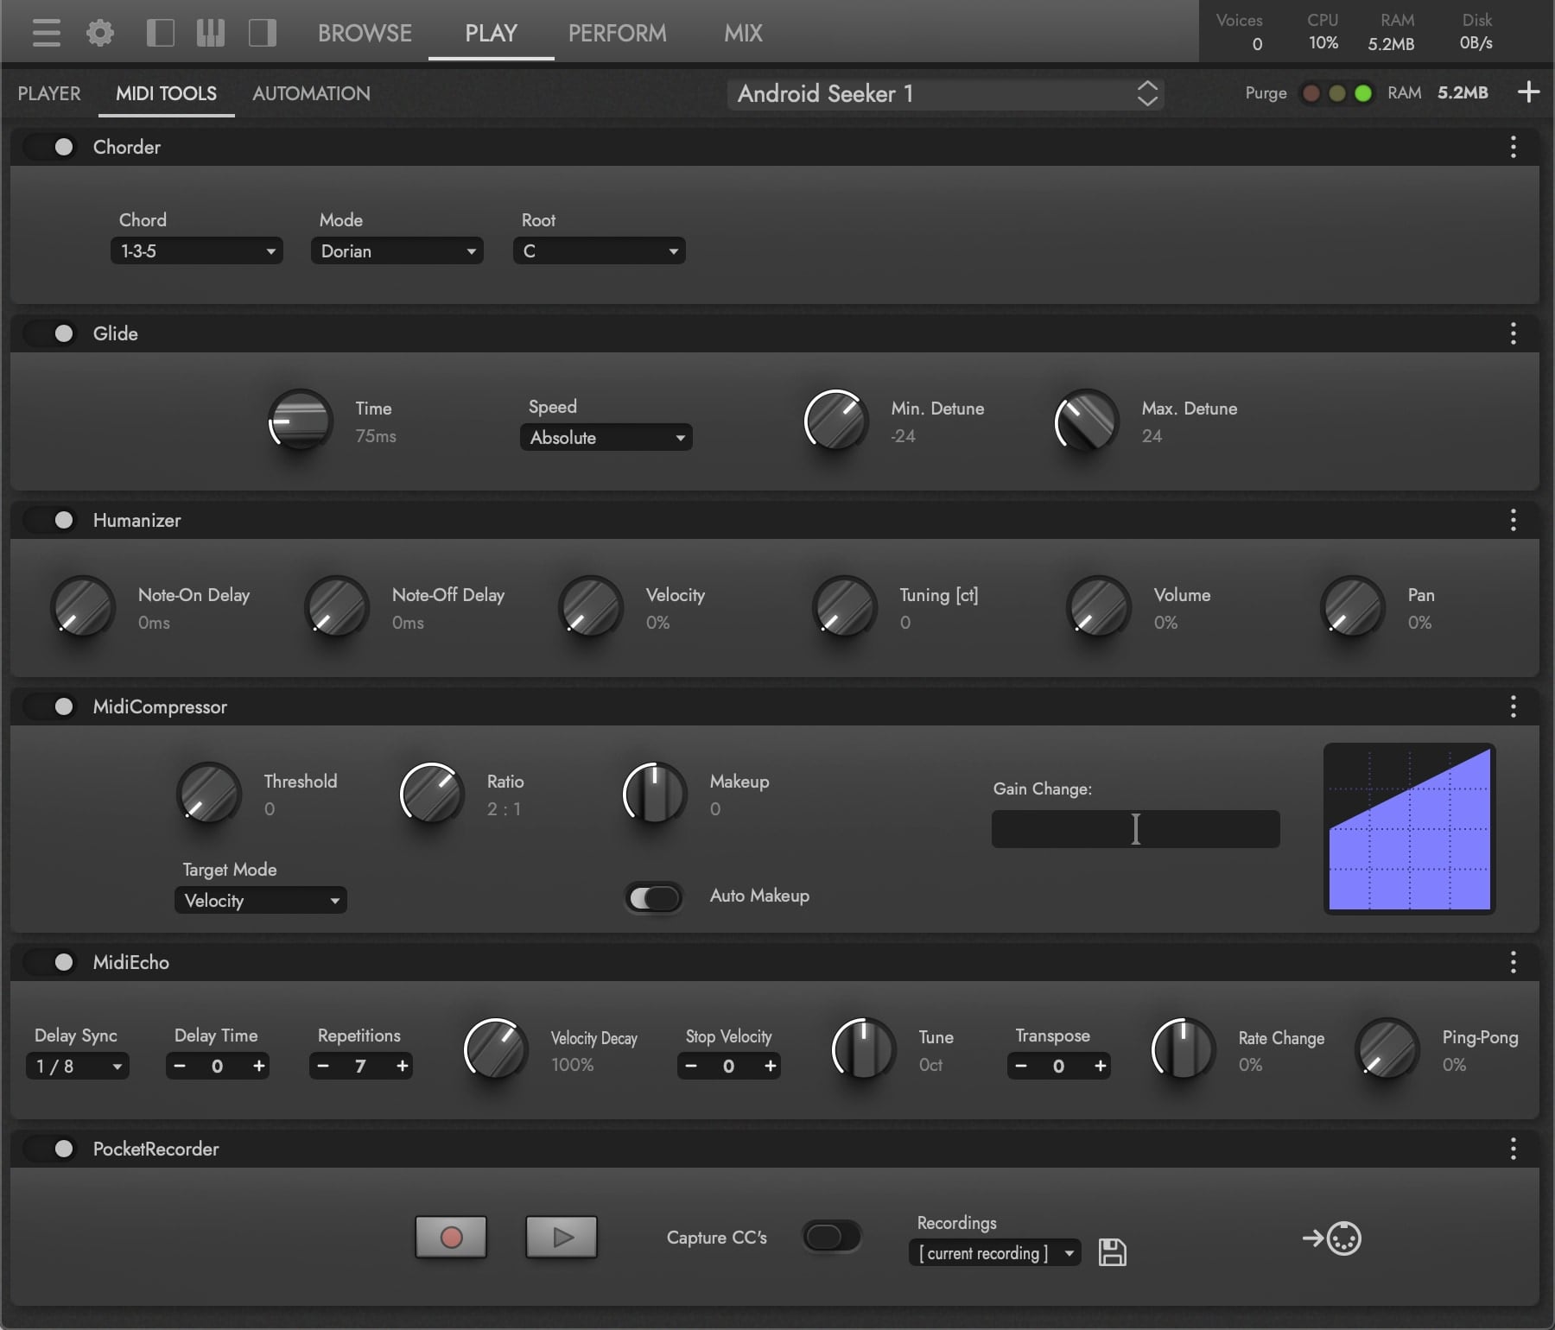This screenshot has width=1555, height=1330.
Task: Open the settings gear icon
Action: 100,33
